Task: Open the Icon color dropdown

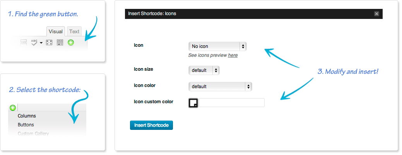Action: [x=220, y=87]
